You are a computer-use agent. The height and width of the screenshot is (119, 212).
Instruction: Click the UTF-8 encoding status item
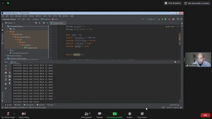pos(169,107)
